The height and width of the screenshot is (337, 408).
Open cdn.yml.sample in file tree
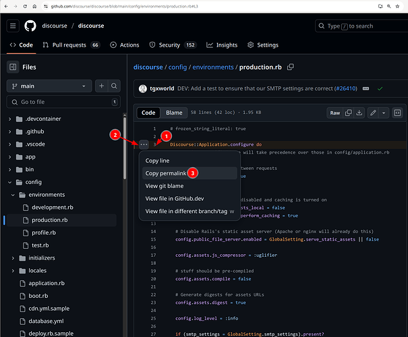pyautogui.click(x=49, y=309)
